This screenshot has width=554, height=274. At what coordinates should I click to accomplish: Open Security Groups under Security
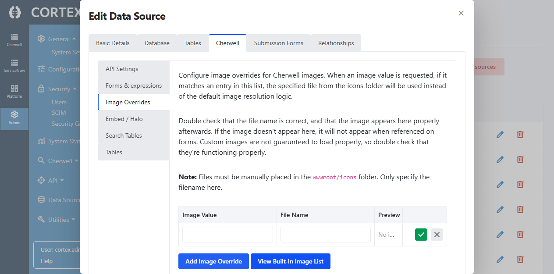(x=66, y=124)
